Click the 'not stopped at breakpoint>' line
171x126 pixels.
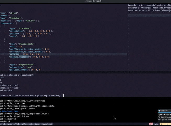coord(17,75)
